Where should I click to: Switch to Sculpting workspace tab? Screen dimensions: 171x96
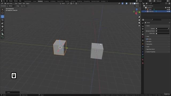point(46,1)
